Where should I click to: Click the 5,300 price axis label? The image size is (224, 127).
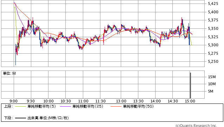213,45
